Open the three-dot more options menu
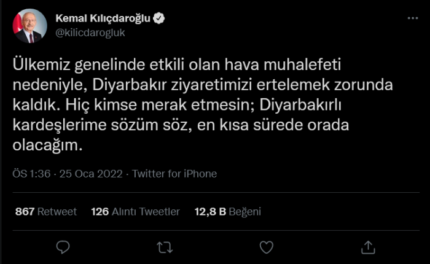The height and width of the screenshot is (264, 430). pyautogui.click(x=411, y=20)
